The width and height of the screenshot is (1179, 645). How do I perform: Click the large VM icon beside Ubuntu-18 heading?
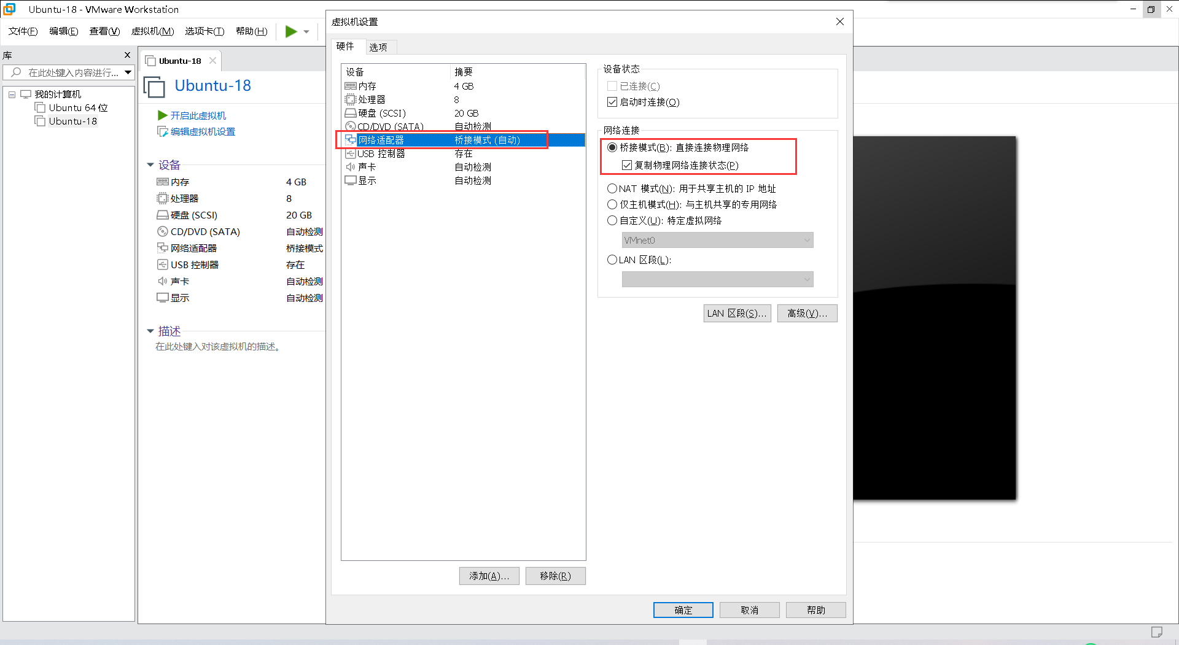coord(154,87)
